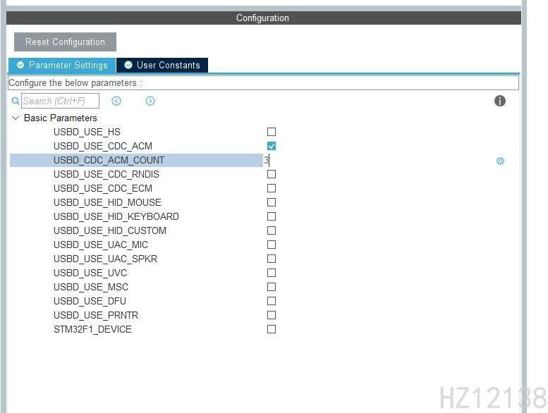Enable the USBD_USE_HS checkbox

tap(272, 132)
